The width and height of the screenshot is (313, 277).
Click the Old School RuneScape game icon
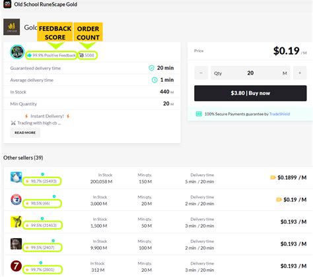pyautogui.click(x=7, y=4)
